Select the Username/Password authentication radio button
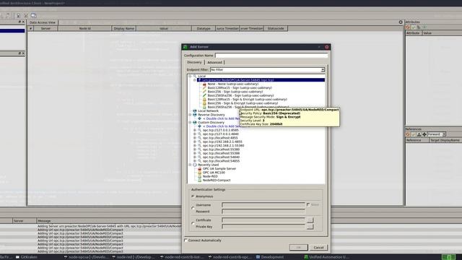Screen dimensions: 462x260 click(193, 208)
